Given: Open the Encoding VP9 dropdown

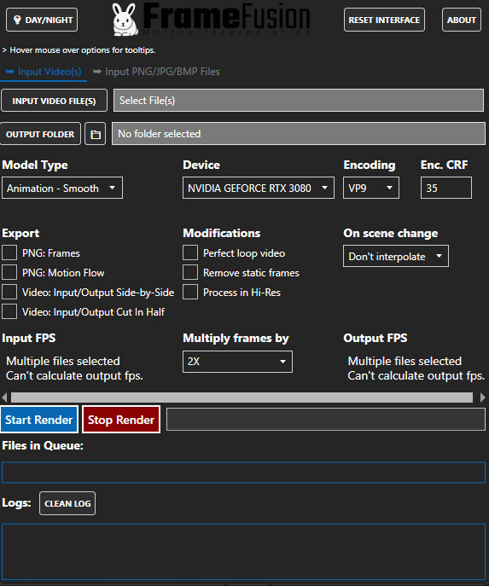Looking at the screenshot, I should 371,188.
